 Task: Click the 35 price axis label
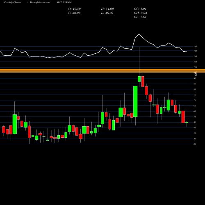pyautogui.click(x=195, y=139)
